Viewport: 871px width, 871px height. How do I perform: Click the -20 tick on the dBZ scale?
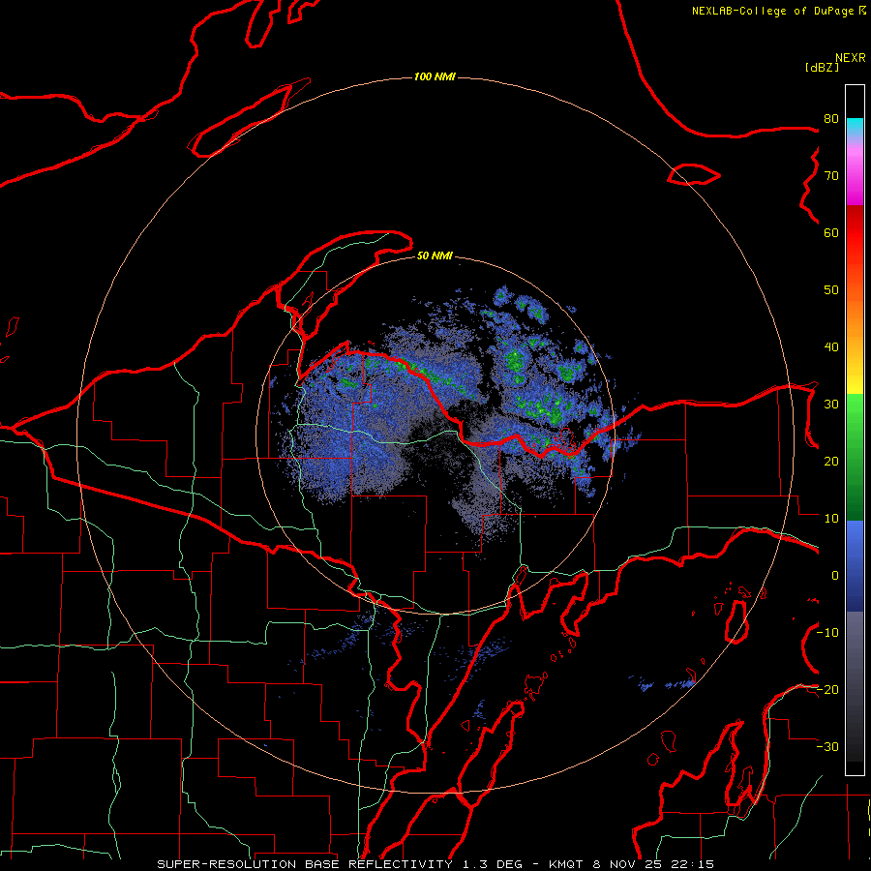click(x=827, y=690)
